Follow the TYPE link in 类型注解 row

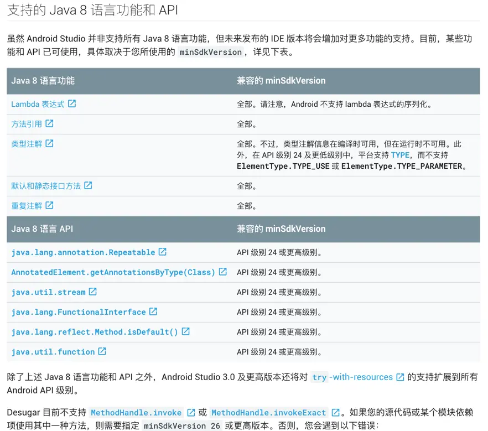[400, 155]
